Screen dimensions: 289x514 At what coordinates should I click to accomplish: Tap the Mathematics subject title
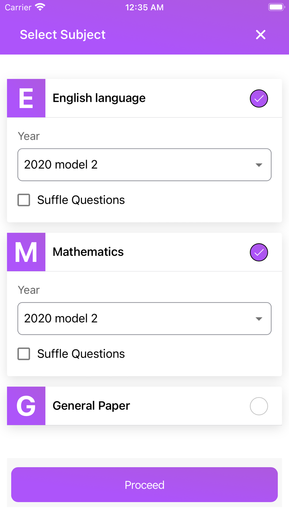click(88, 252)
